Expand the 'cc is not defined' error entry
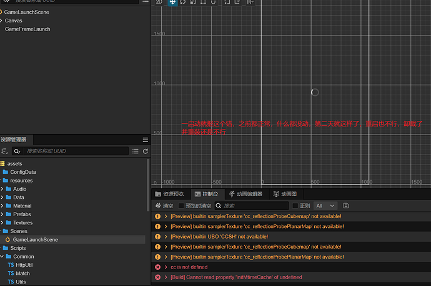 [x=166, y=267]
